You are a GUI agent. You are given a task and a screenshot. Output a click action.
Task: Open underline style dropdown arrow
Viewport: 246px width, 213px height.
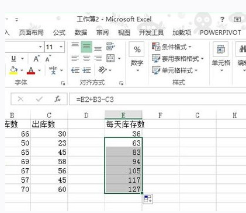point(22,58)
